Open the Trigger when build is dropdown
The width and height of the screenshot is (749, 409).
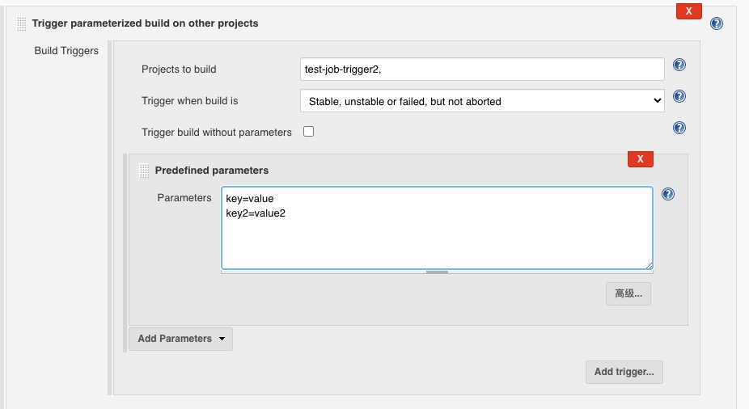(x=482, y=101)
